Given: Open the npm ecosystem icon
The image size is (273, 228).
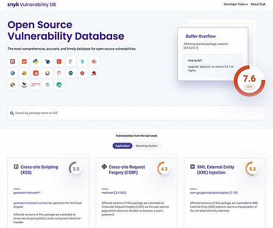Looking at the screenshot, I should pyautogui.click(x=13, y=62).
